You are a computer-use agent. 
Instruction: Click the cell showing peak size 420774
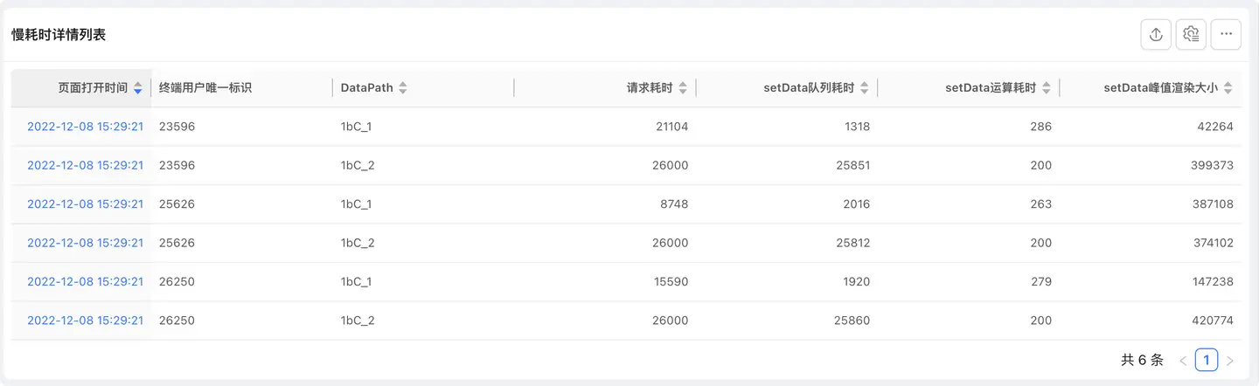point(1212,321)
